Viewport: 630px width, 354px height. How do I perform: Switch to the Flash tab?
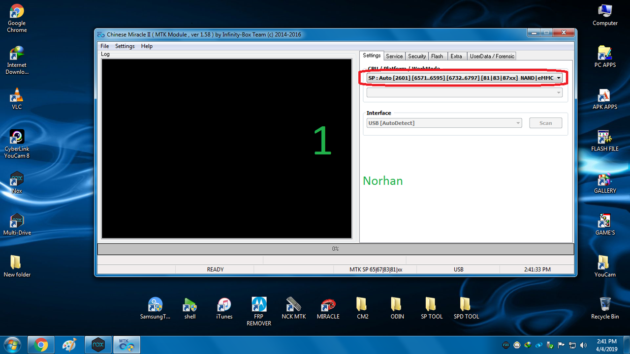(437, 56)
